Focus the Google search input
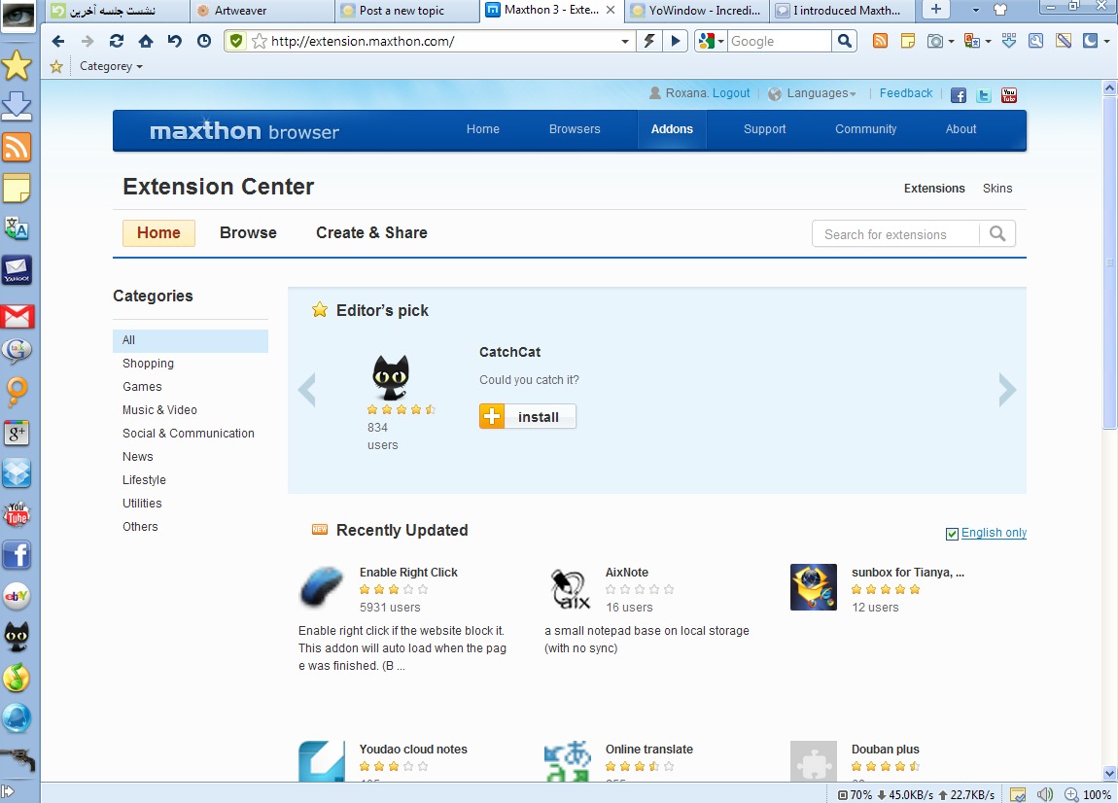The image size is (1118, 803). (779, 42)
